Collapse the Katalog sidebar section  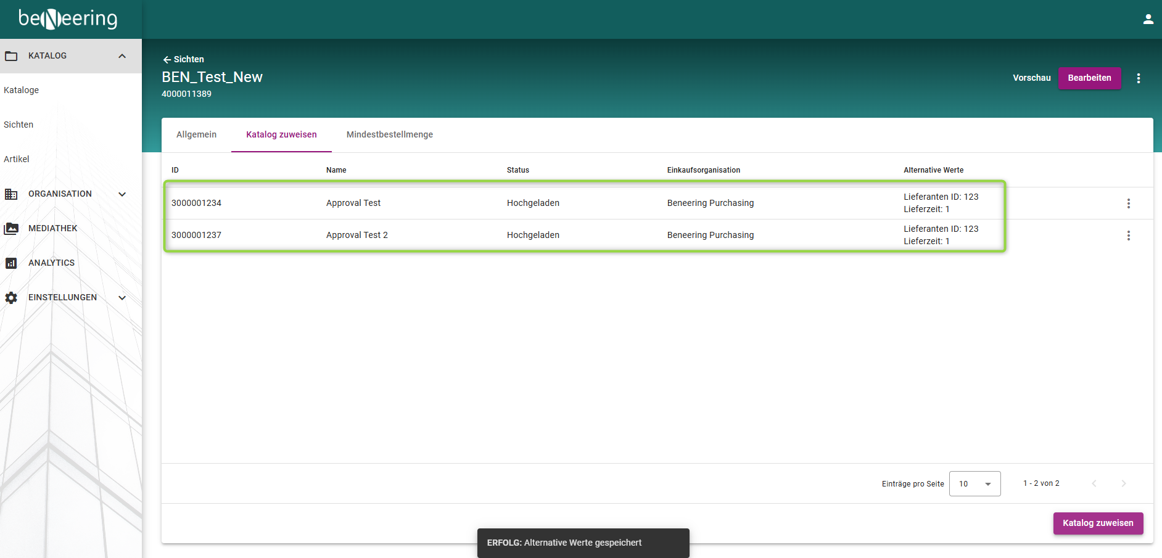pyautogui.click(x=122, y=56)
